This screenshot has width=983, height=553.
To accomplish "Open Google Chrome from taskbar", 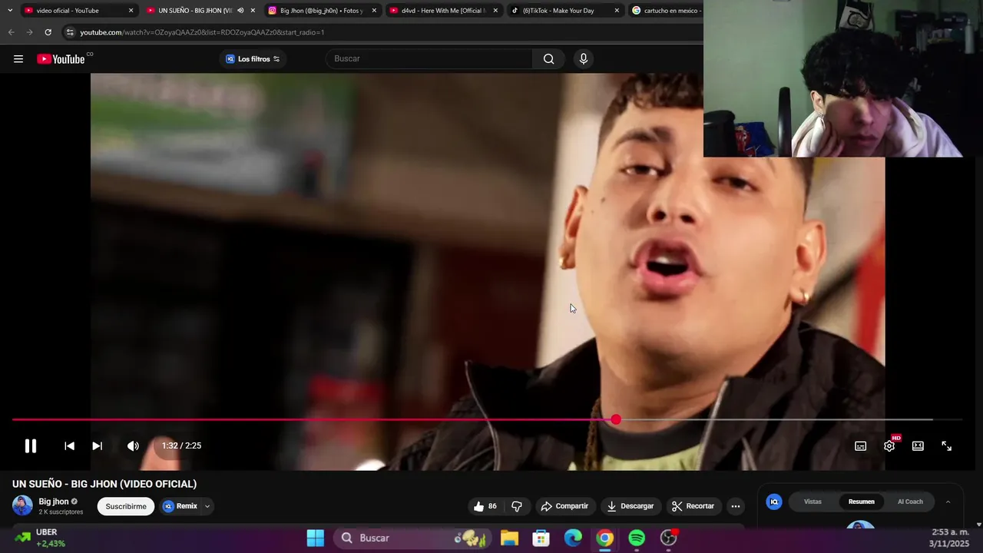I will pos(605,538).
